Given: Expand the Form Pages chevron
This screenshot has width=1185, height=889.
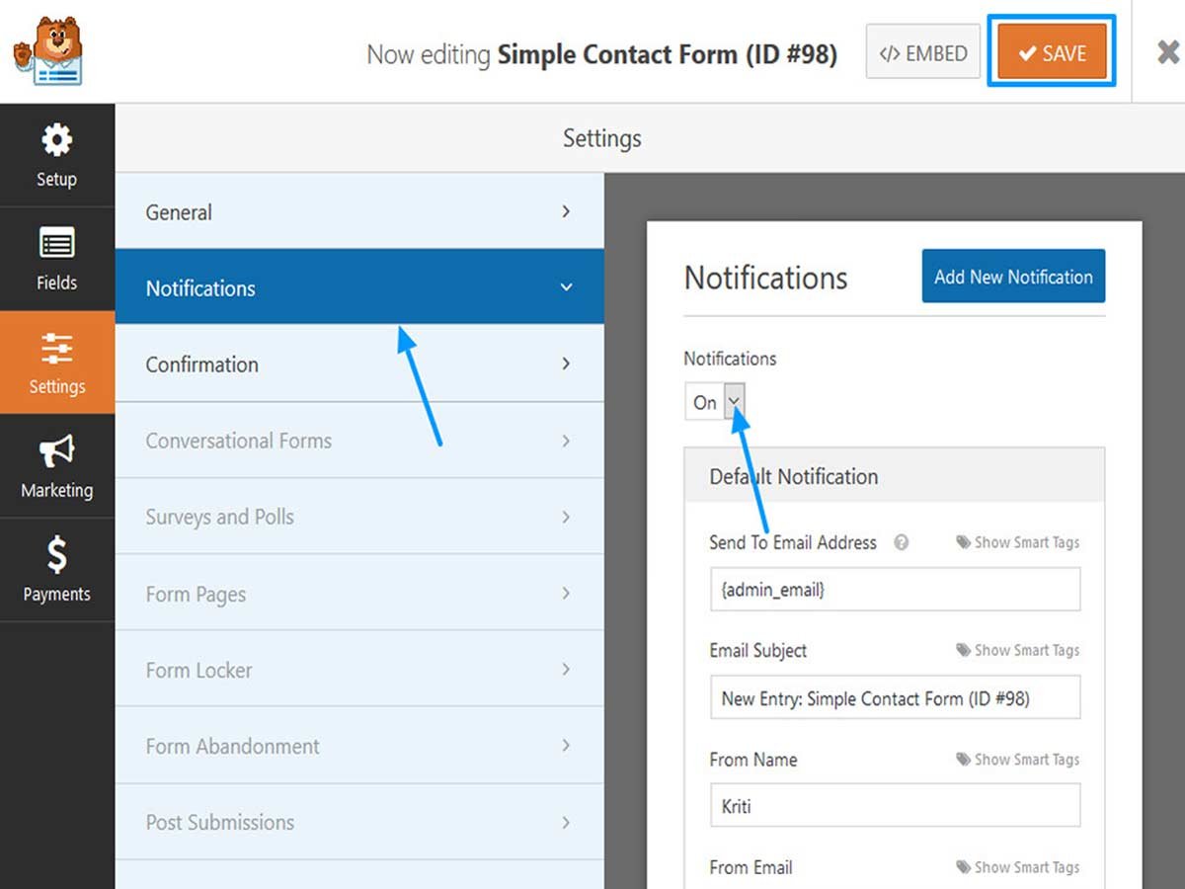Looking at the screenshot, I should coord(566,593).
